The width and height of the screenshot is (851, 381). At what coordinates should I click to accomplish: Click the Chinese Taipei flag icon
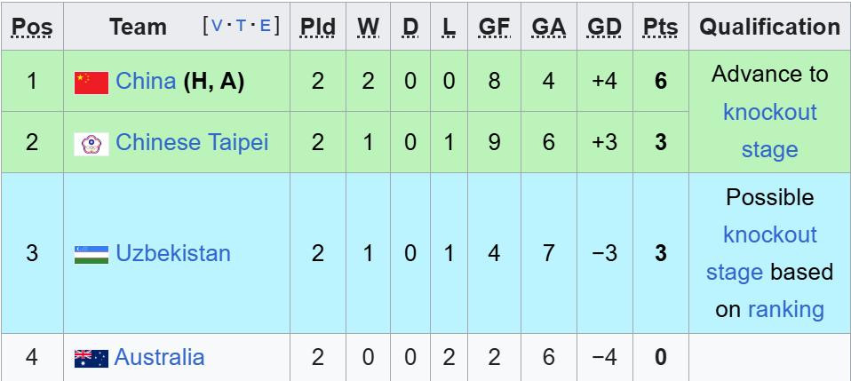(x=91, y=143)
